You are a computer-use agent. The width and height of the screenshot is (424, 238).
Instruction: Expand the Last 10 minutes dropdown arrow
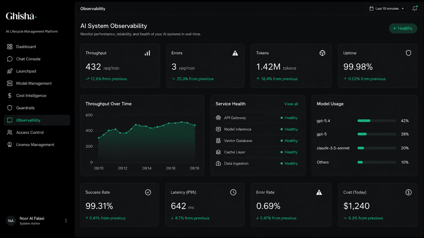403,9
